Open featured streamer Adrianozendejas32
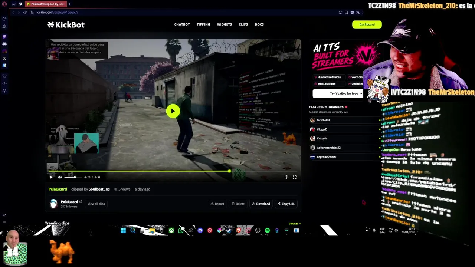Image resolution: width=475 pixels, height=267 pixels. pos(345,148)
